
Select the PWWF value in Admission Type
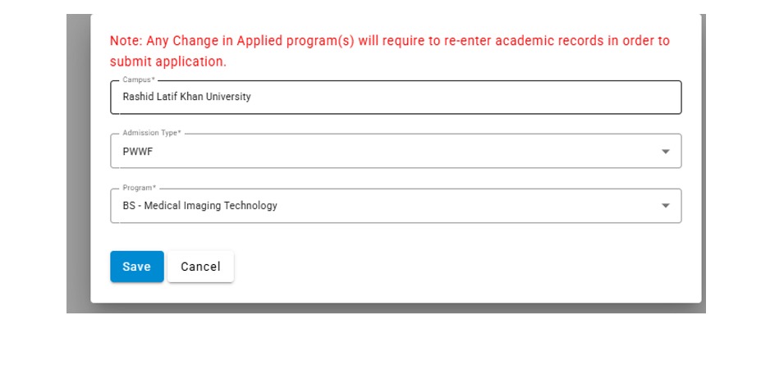coord(138,152)
